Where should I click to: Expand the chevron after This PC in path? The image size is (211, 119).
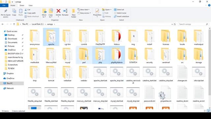(30, 24)
